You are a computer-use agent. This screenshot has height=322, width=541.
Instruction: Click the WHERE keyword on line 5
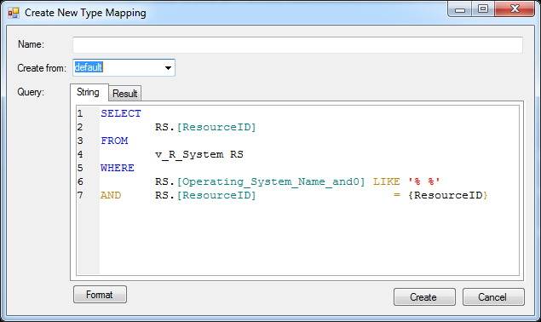(118, 168)
